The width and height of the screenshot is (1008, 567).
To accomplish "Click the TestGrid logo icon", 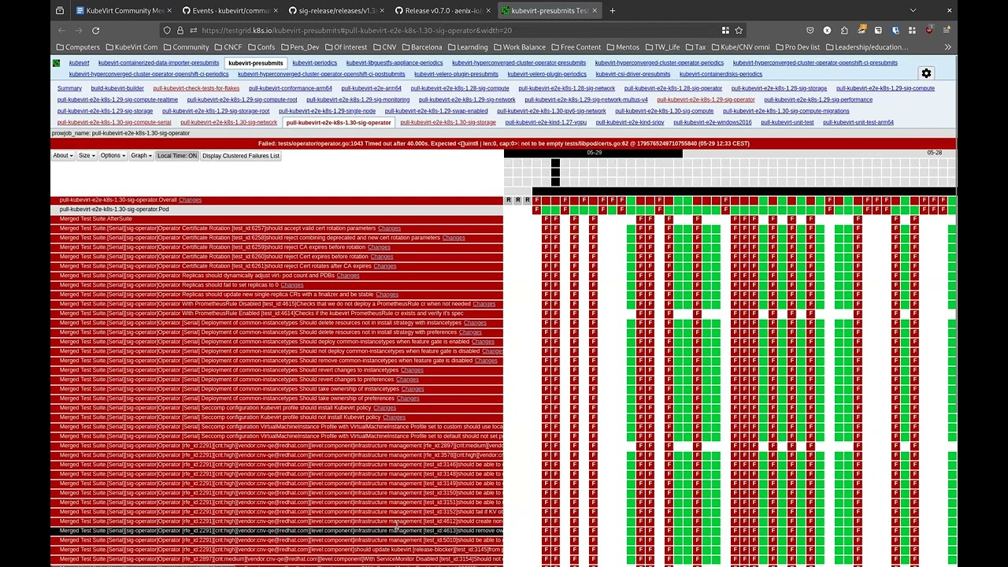I will [57, 63].
